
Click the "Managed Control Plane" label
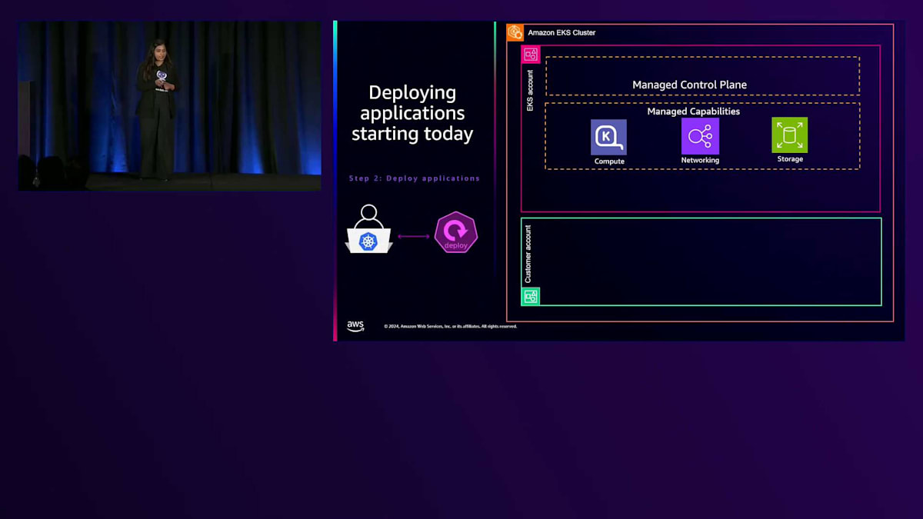(x=689, y=85)
